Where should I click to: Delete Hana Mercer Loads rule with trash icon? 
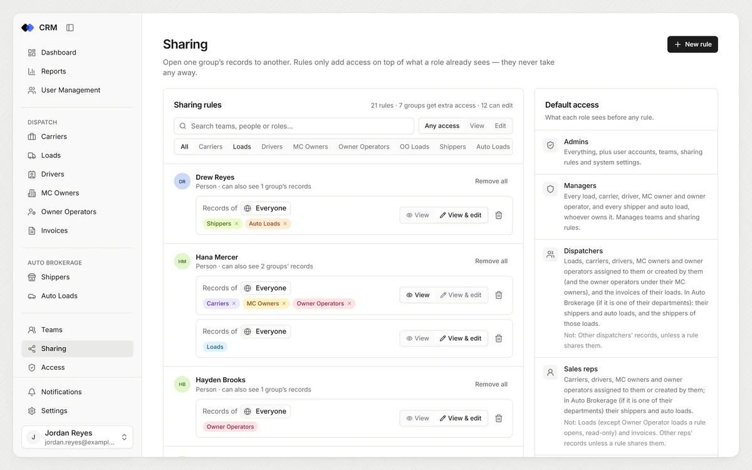click(x=499, y=338)
